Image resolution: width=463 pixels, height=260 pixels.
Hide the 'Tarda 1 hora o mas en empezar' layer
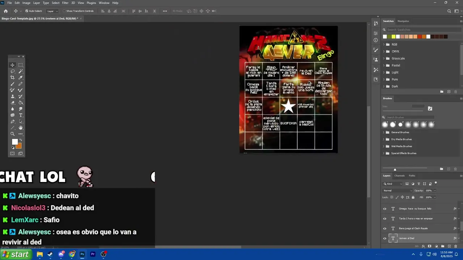coord(385,218)
